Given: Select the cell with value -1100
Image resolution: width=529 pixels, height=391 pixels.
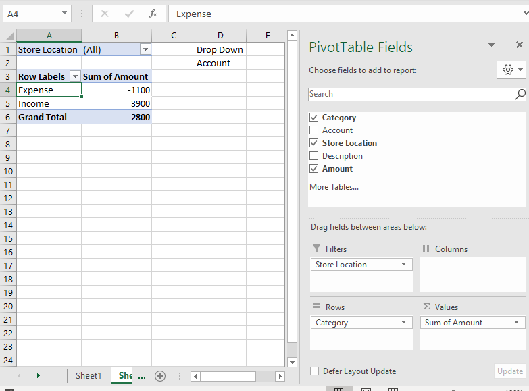Looking at the screenshot, I should pyautogui.click(x=117, y=90).
